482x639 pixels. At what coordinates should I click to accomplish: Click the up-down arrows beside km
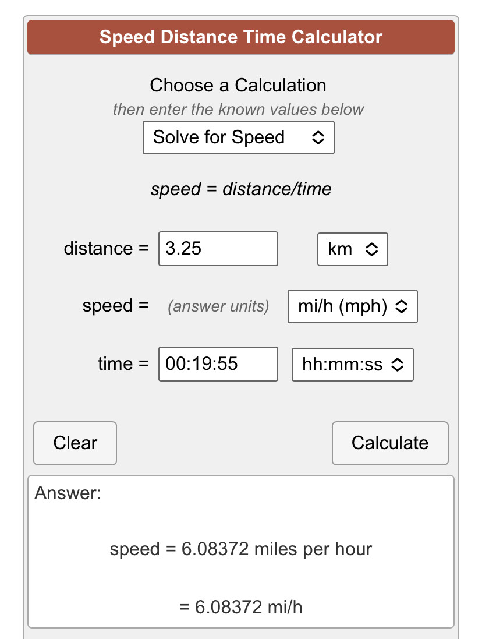(x=371, y=249)
